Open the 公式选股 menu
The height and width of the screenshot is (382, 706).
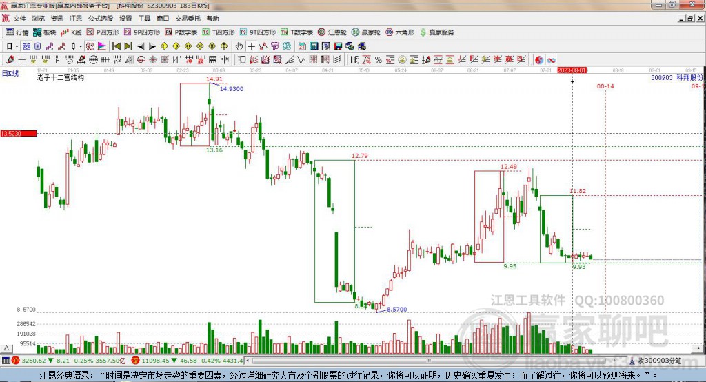click(x=101, y=19)
